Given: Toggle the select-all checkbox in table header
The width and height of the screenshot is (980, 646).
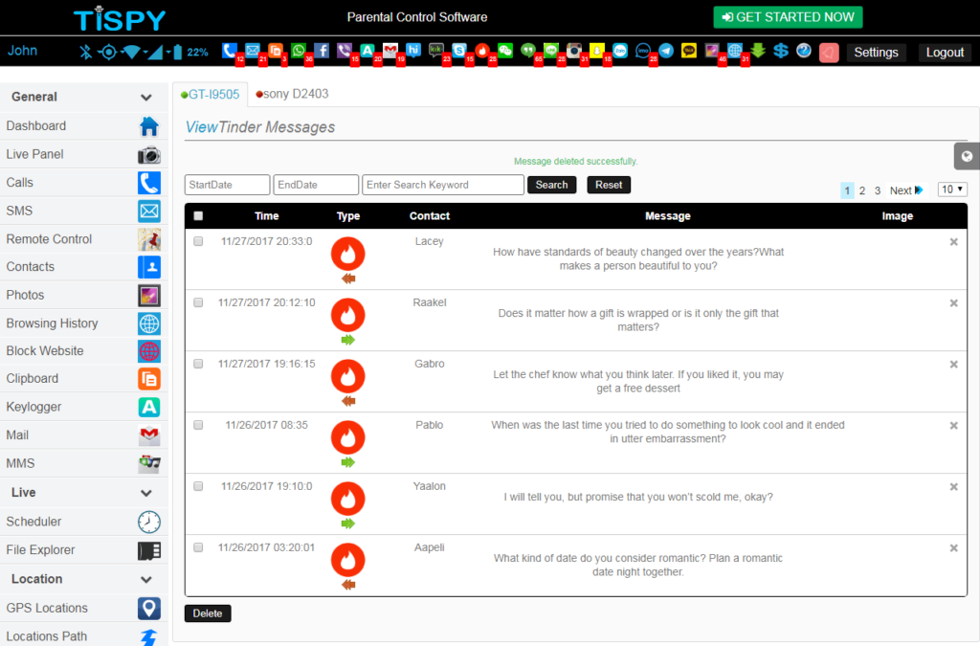Looking at the screenshot, I should click(x=198, y=215).
